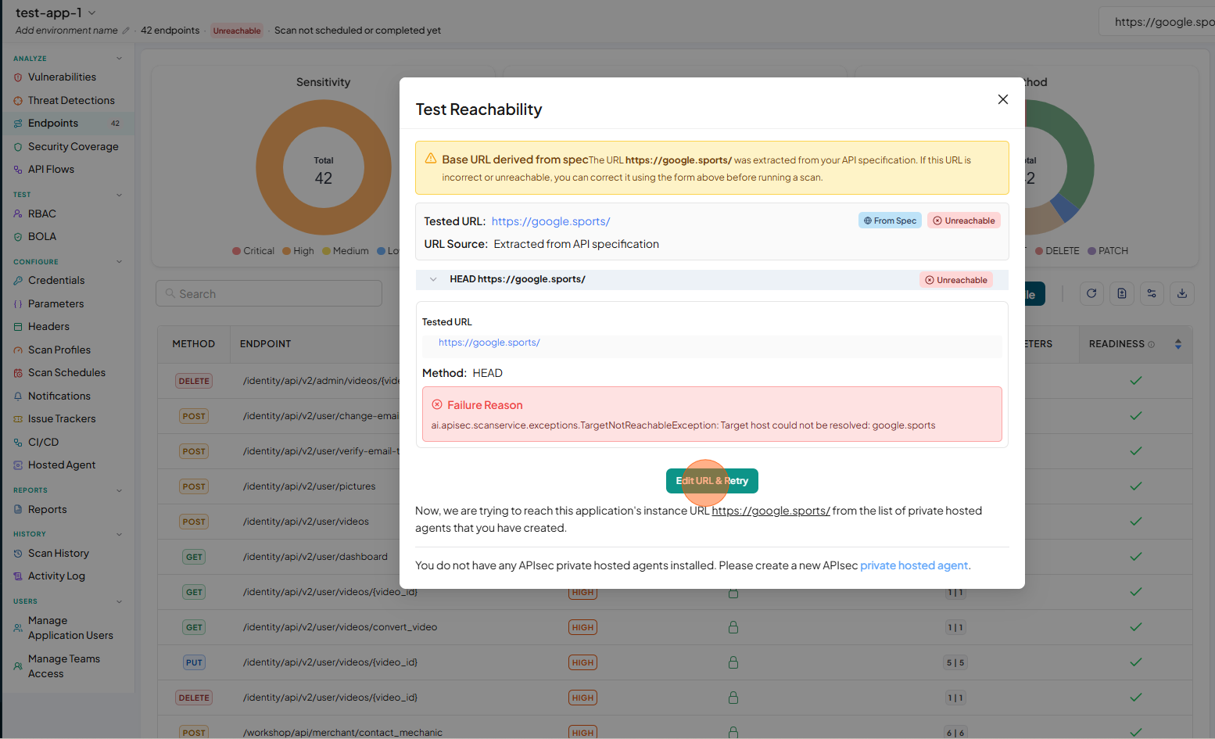The width and height of the screenshot is (1215, 739).
Task: Open Headers configuration
Action: tap(48, 326)
